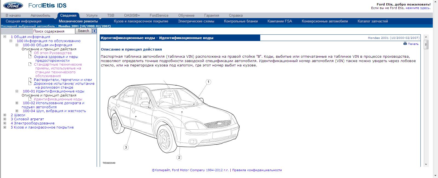Click the page scrollbar down arrow at window edge
The width and height of the screenshot is (438, 178).
435,175
